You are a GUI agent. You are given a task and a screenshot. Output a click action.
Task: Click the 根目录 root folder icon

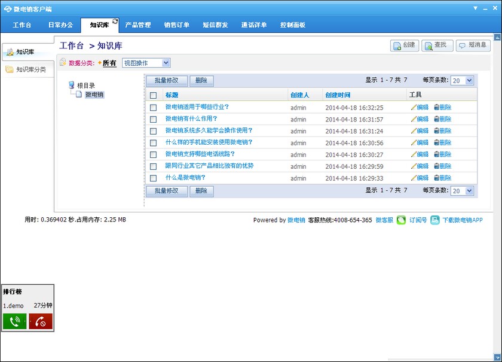[x=72, y=85]
